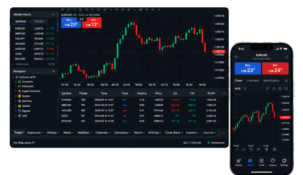Close the Navigator panel
The width and height of the screenshot is (303, 175).
pyautogui.click(x=53, y=71)
